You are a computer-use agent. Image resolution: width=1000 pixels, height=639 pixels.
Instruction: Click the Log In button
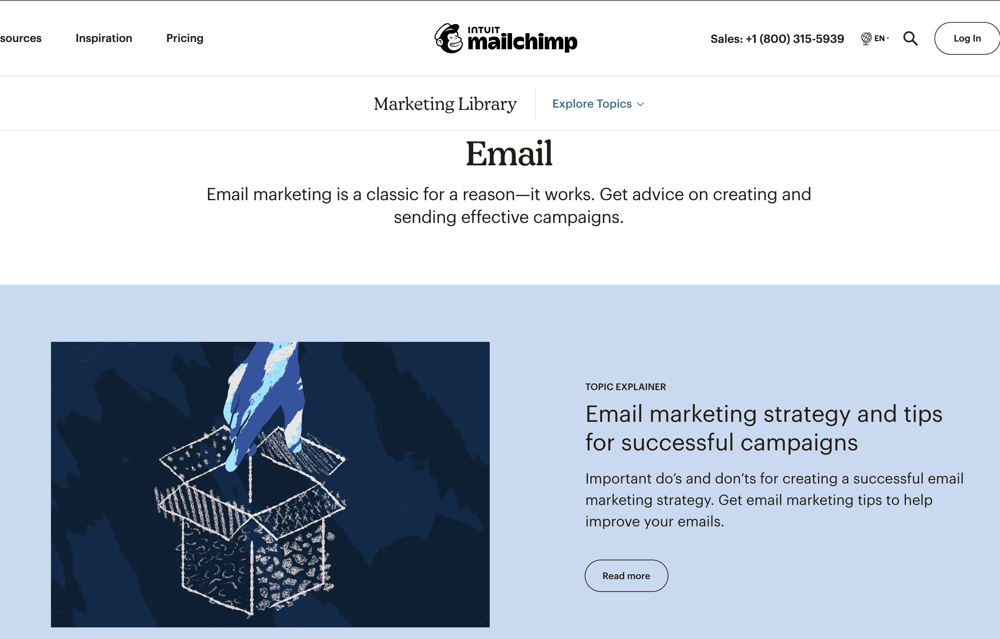click(968, 38)
